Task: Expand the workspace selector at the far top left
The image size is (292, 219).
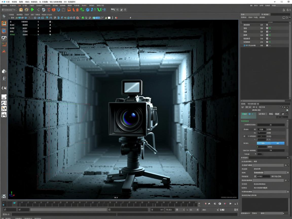Action: pyautogui.click(x=8, y=10)
